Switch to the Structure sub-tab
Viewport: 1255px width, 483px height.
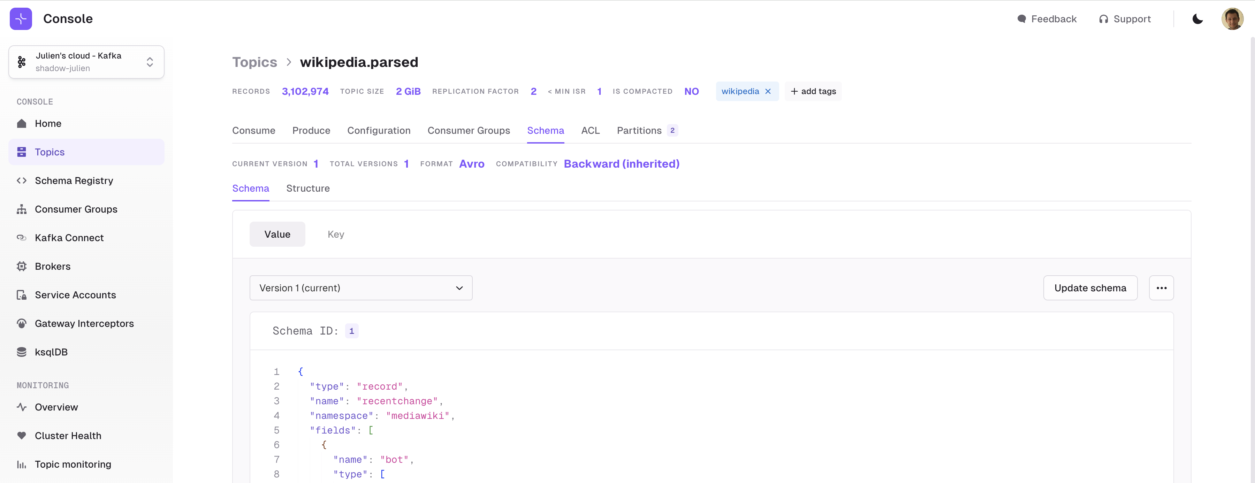308,189
